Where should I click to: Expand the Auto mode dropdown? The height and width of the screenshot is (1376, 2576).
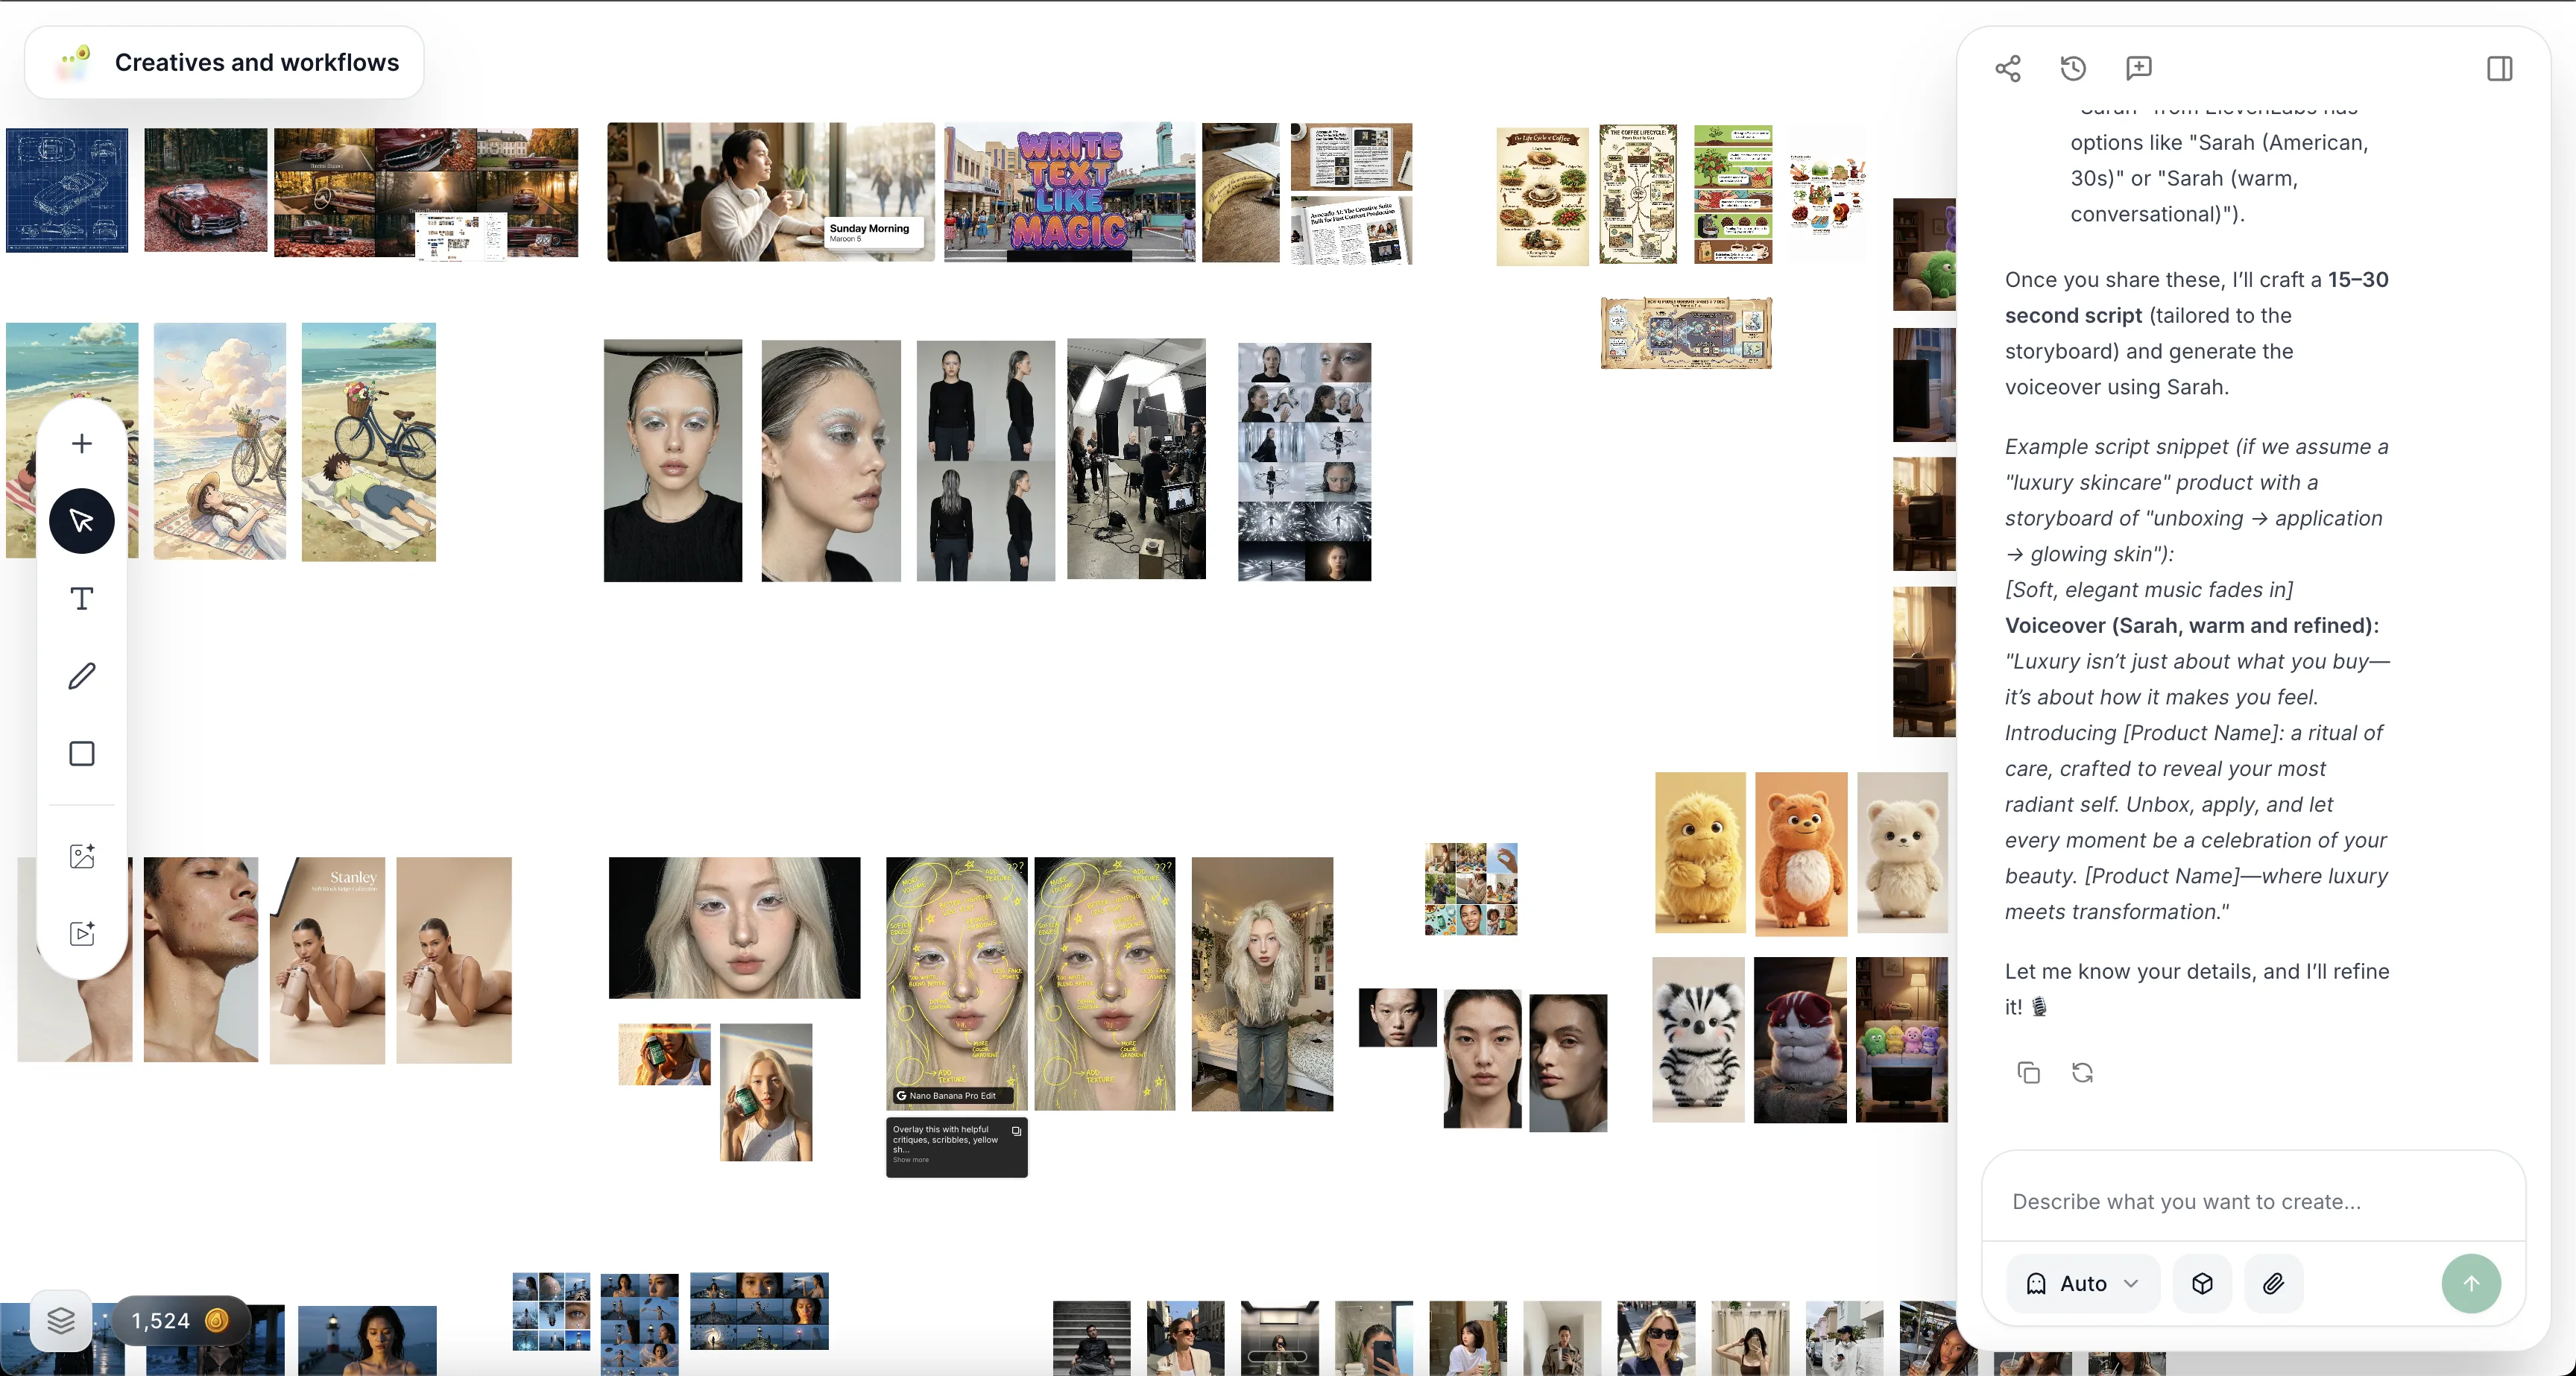point(2082,1283)
